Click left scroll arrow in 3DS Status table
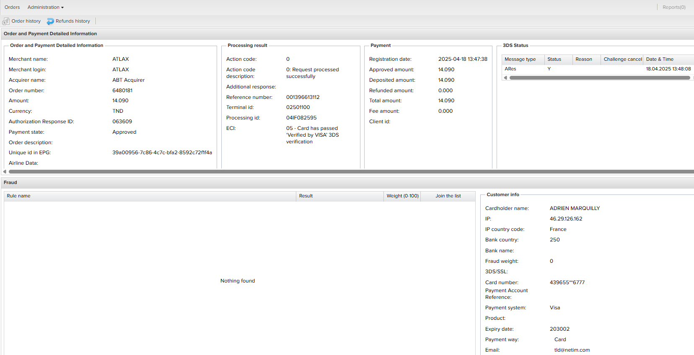The height and width of the screenshot is (355, 694). point(505,78)
